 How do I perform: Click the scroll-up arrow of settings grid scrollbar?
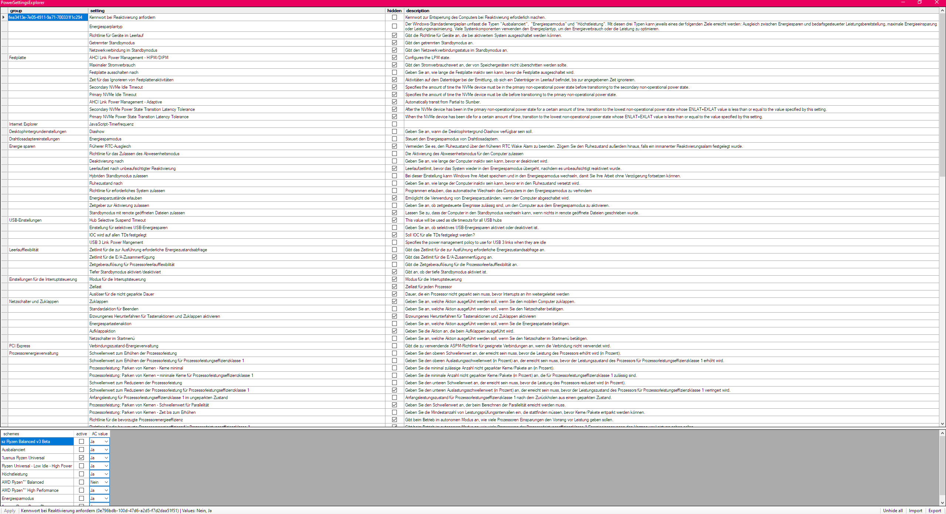click(x=942, y=11)
